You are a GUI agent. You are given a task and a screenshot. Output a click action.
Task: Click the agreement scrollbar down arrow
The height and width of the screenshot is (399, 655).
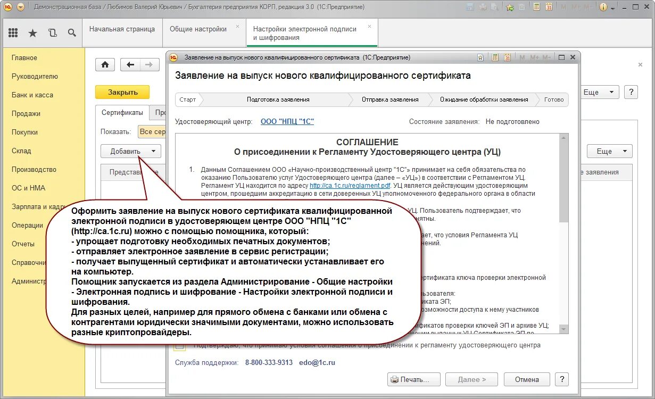564,329
